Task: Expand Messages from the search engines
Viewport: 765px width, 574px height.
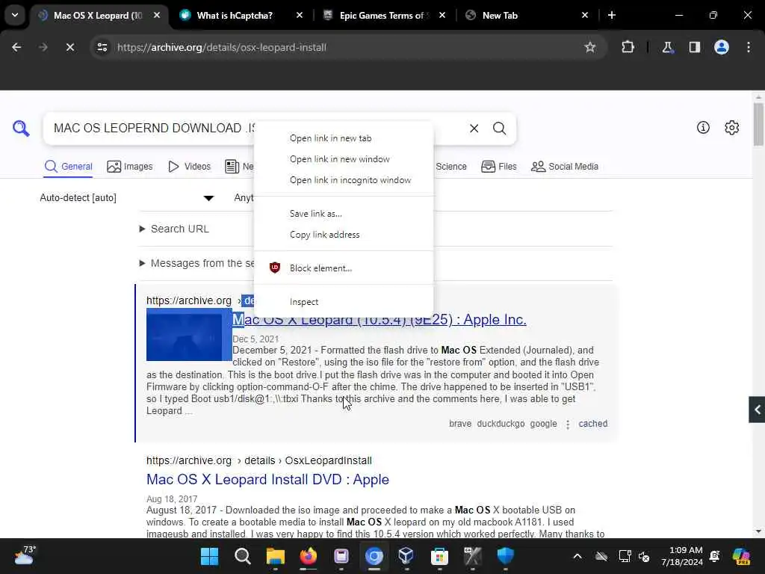Action: click(x=196, y=263)
